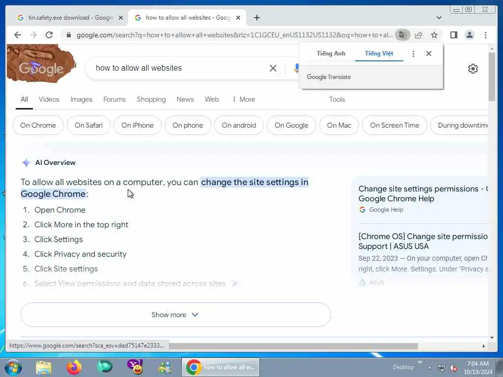Open Web results tab
Screen dimensions: 503x377
[212, 99]
